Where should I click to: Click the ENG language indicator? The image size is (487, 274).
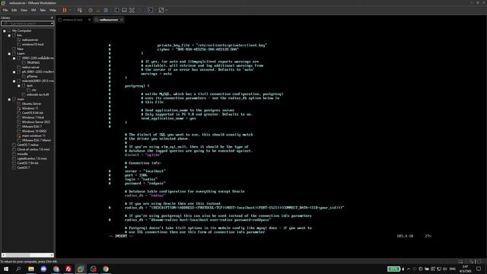click(453, 269)
